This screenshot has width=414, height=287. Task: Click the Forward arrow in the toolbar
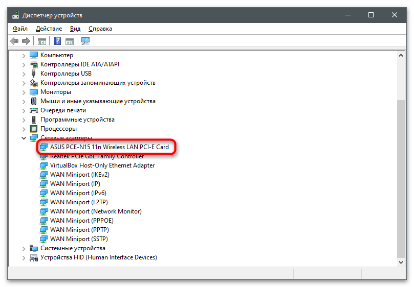click(x=26, y=41)
